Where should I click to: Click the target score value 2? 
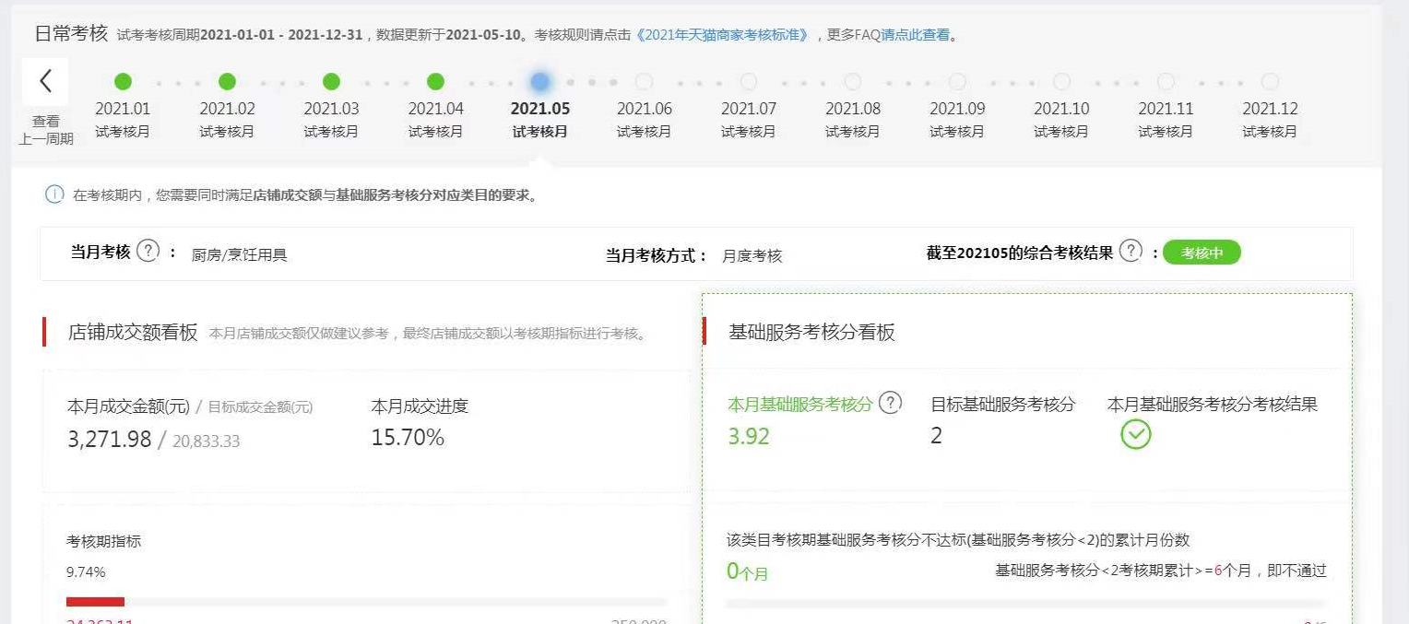click(x=936, y=436)
